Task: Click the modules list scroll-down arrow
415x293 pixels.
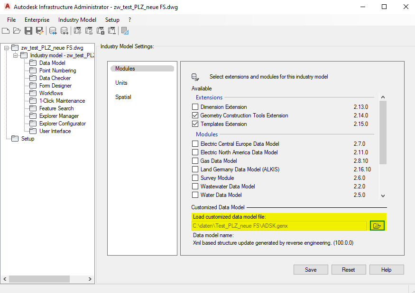Action: [383, 196]
